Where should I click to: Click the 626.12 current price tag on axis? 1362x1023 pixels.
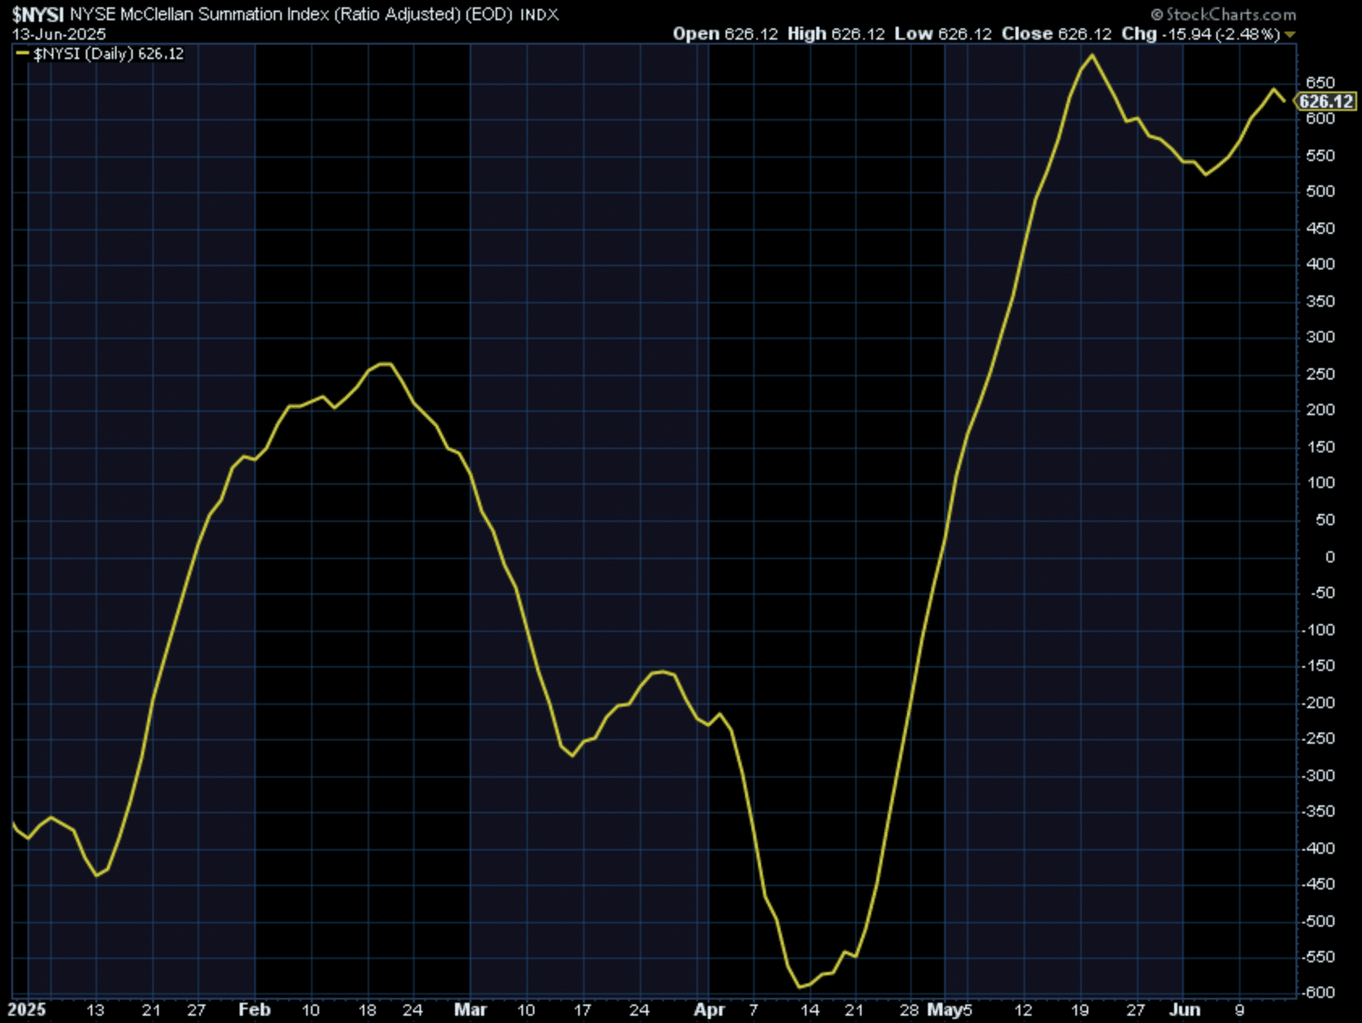(1326, 101)
